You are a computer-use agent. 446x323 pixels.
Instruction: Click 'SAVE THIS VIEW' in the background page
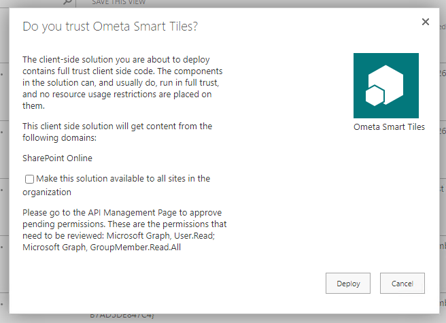coord(118,2)
